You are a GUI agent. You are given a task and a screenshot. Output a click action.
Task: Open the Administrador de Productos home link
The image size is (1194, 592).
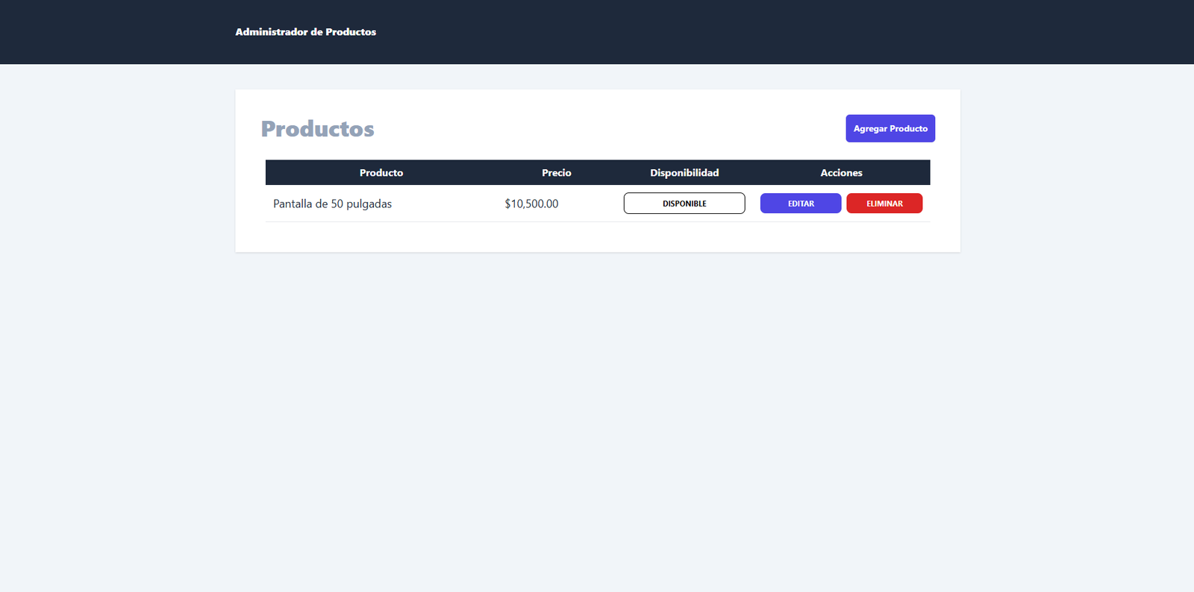(305, 32)
